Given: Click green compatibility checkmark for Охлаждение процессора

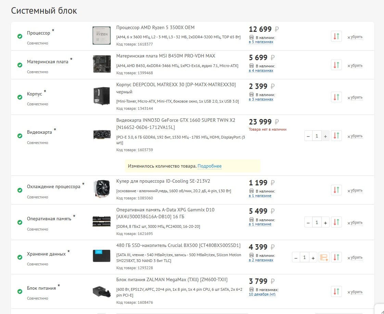Looking at the screenshot, I should [20, 190].
